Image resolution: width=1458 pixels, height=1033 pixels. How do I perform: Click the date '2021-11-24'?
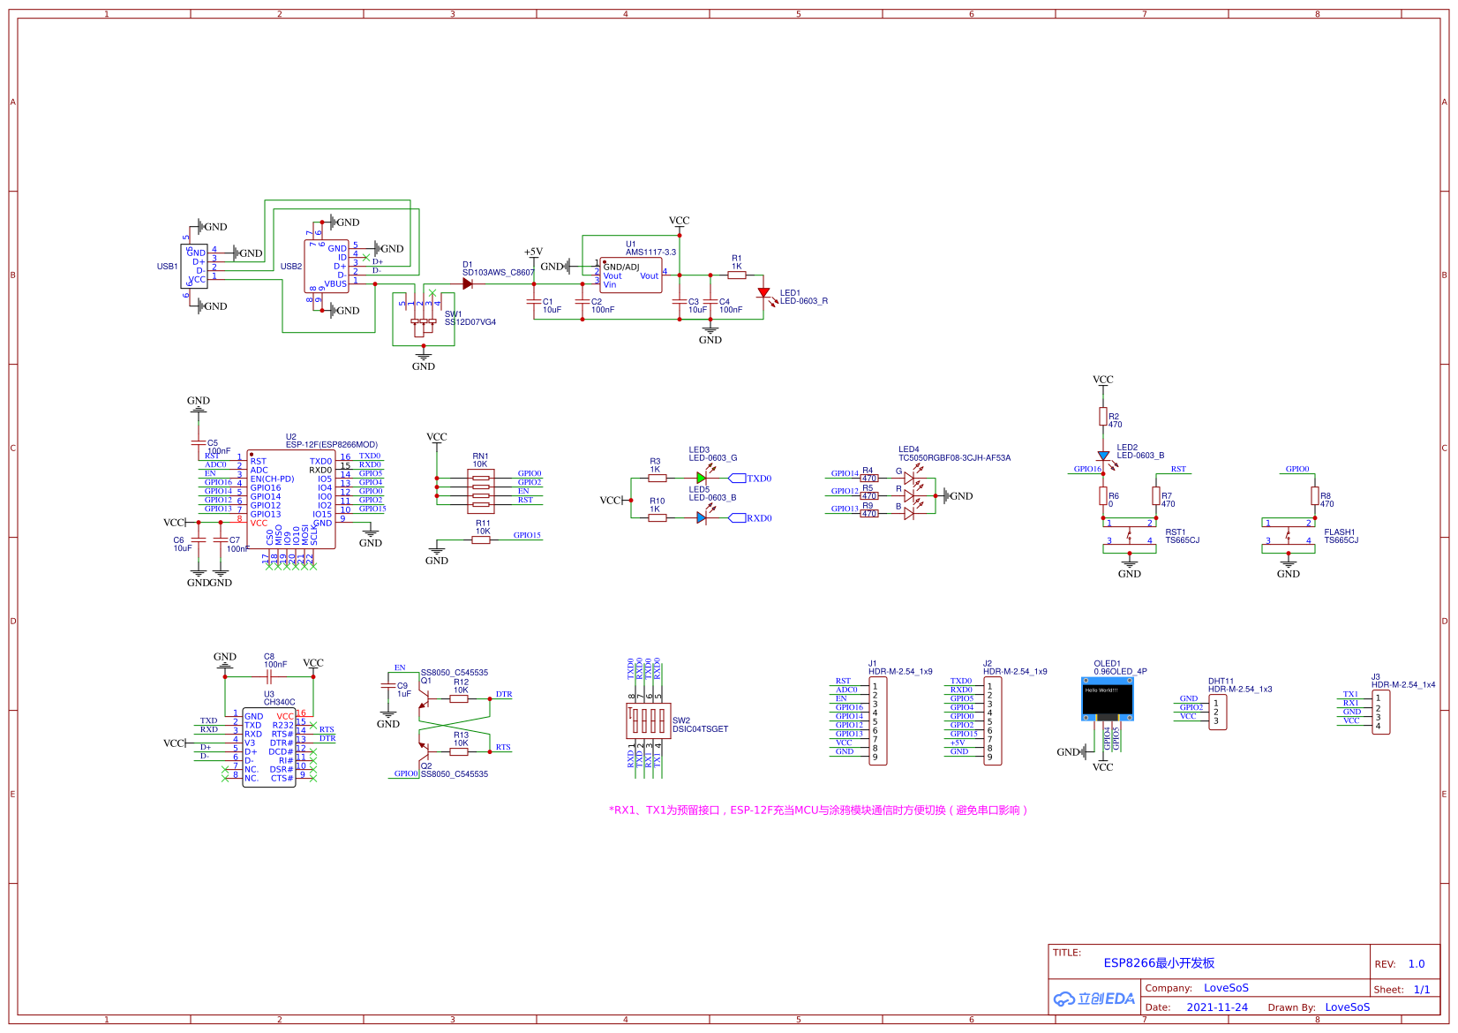(1217, 1007)
